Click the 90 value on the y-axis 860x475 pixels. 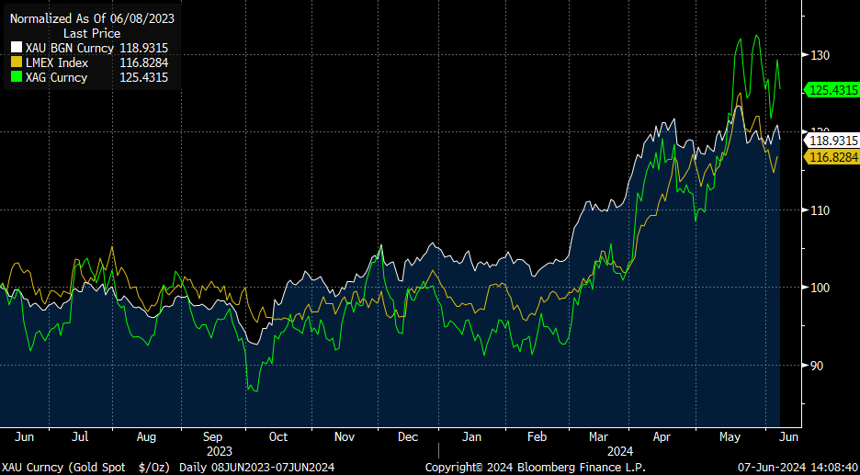point(817,366)
